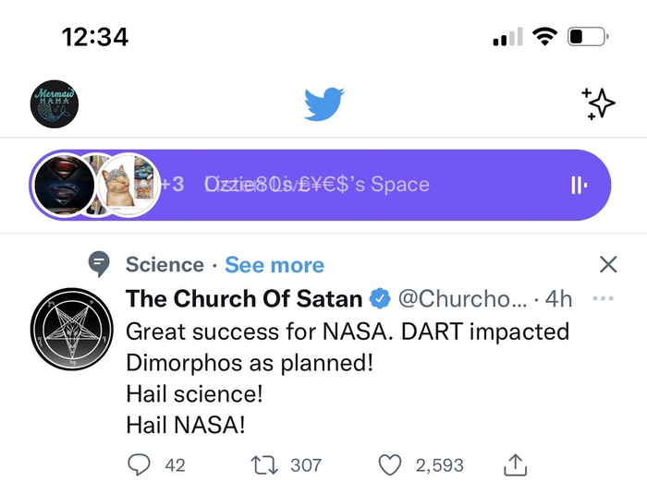Switch timeline view using the sparkle icon
The width and height of the screenshot is (647, 494).
click(598, 104)
